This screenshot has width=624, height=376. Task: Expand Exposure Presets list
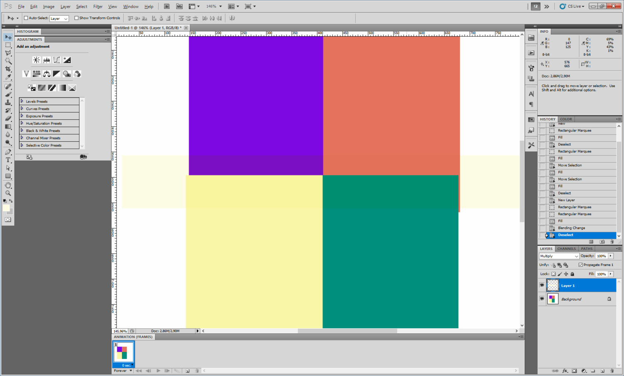pyautogui.click(x=22, y=116)
